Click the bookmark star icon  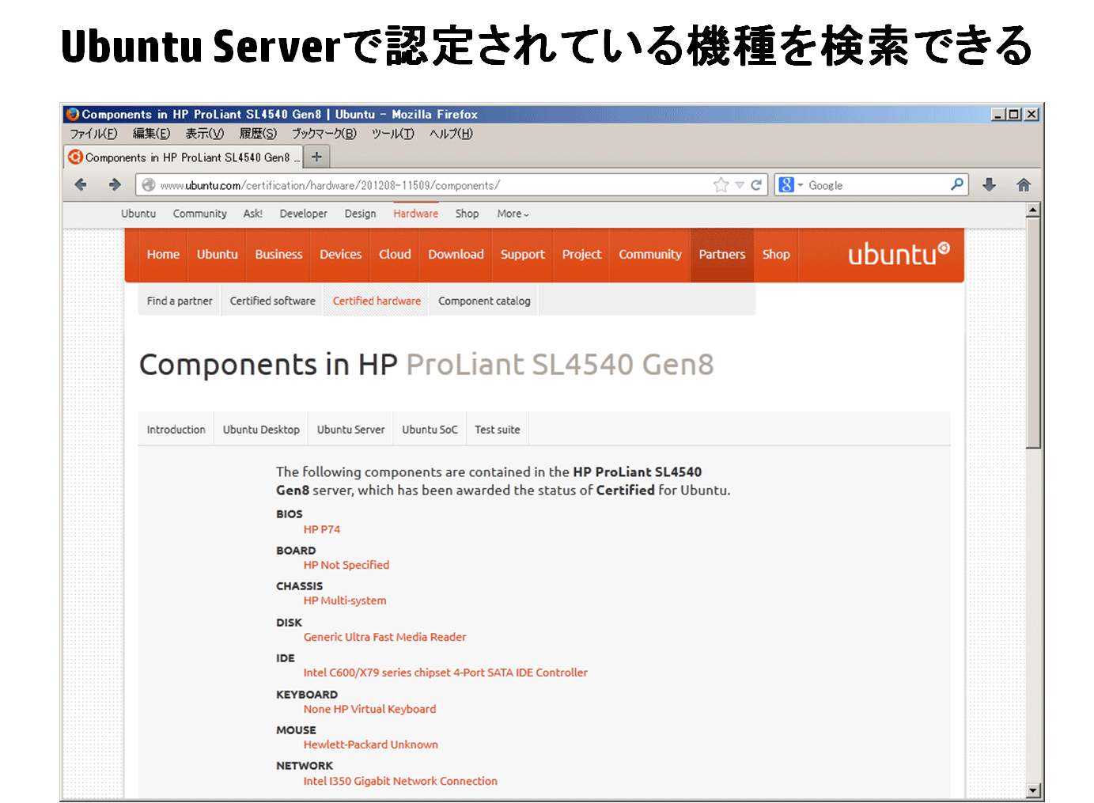click(721, 185)
